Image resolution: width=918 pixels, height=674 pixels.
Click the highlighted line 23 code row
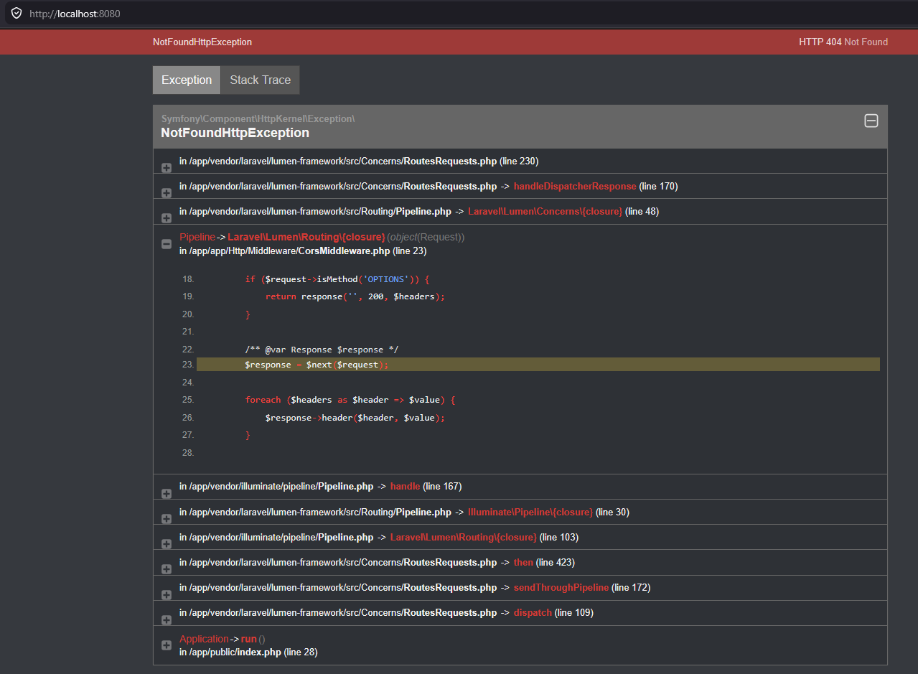click(x=538, y=365)
